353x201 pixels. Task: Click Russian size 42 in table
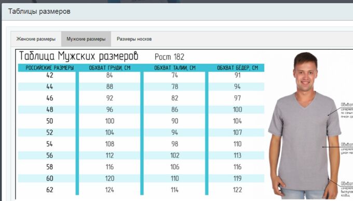pos(50,75)
